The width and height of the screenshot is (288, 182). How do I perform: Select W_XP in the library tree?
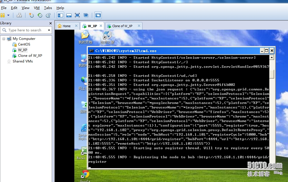(x=23, y=50)
